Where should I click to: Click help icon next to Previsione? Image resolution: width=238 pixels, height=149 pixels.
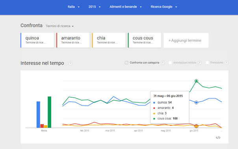226,63
